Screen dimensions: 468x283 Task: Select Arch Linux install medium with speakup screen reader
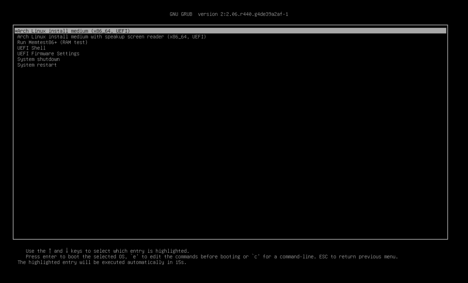(111, 37)
